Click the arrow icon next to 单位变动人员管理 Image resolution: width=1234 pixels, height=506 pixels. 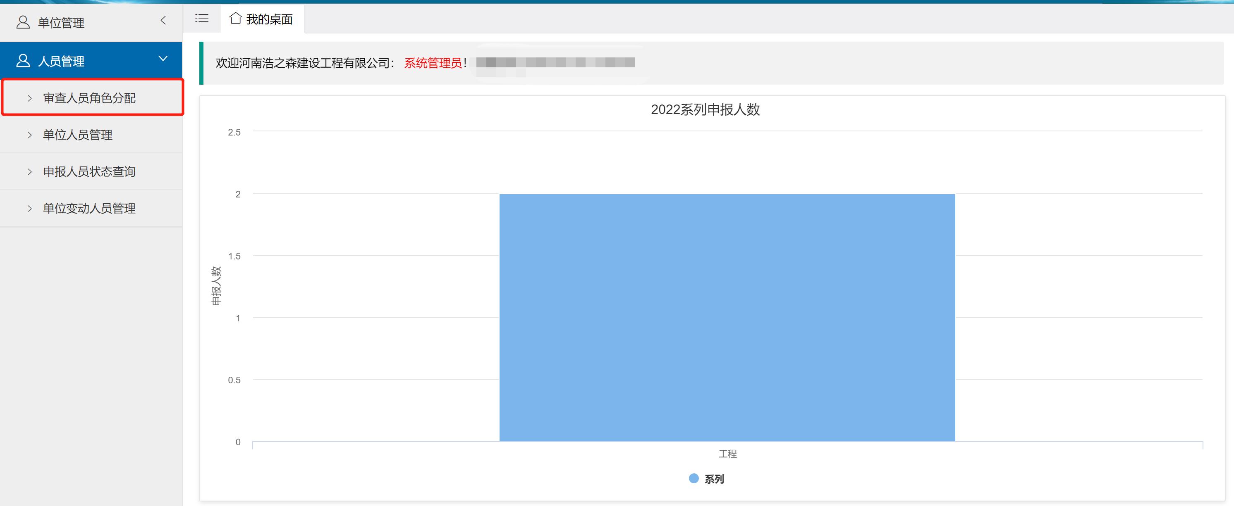(x=29, y=208)
